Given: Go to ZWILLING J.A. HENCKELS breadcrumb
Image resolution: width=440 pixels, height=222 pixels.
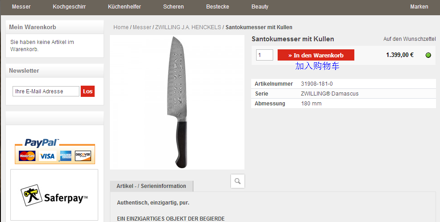Looking at the screenshot, I should 188,27.
